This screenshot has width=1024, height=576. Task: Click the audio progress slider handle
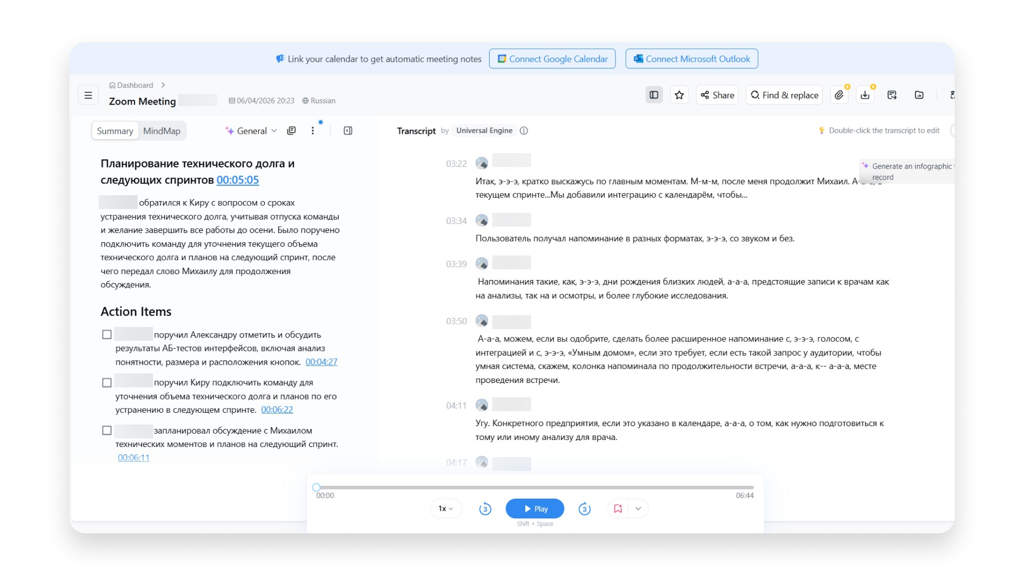click(316, 487)
